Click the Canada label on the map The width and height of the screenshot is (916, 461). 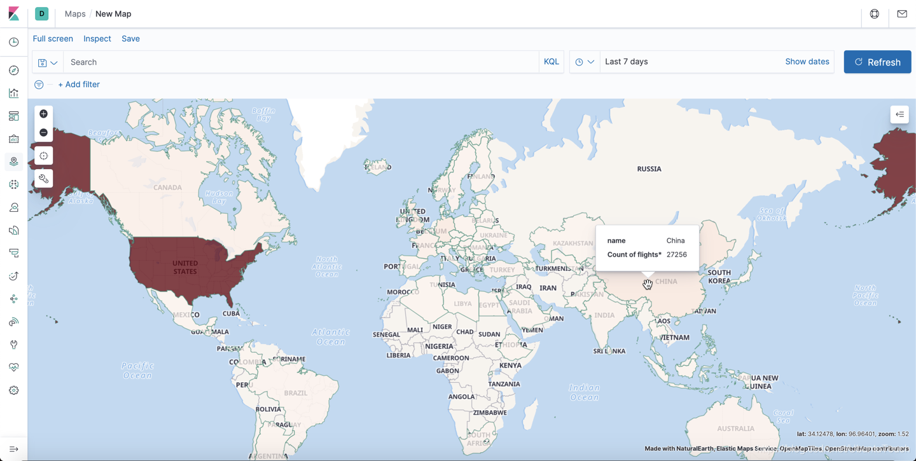(167, 188)
